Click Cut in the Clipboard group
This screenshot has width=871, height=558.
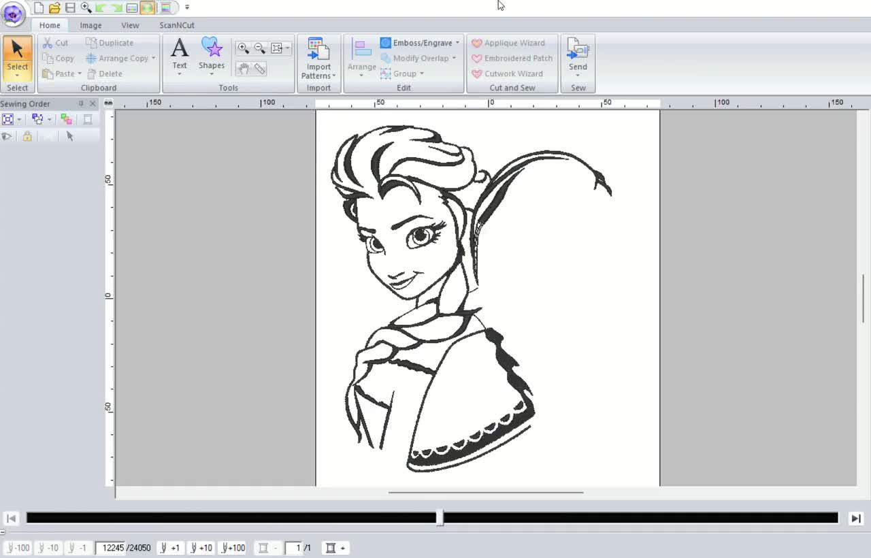55,43
